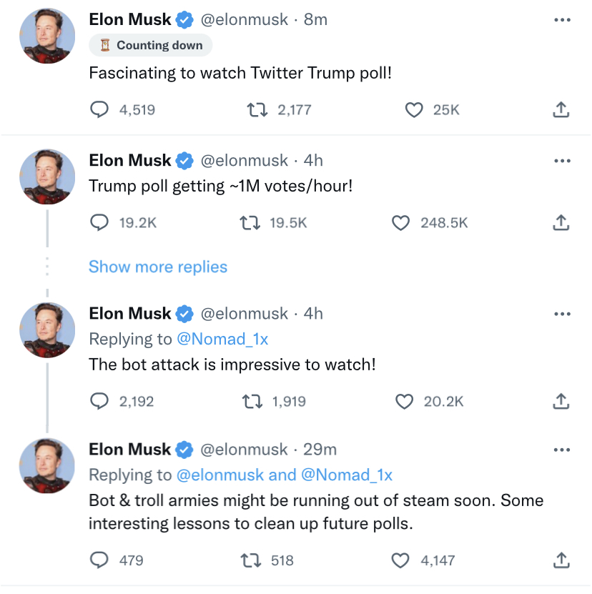Open Elon Musk's avatar on the top tweet
This screenshot has width=592, height=594.
click(x=47, y=37)
